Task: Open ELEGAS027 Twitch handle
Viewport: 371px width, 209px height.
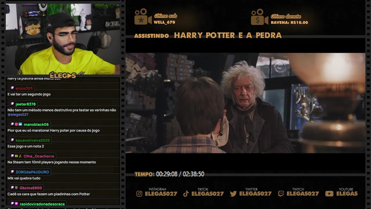Action: [x=303, y=194]
